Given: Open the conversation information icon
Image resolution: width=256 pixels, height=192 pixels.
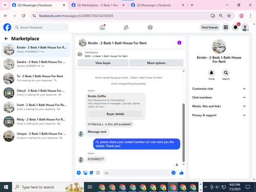Looking at the screenshot, I should pyautogui.click(x=179, y=42).
